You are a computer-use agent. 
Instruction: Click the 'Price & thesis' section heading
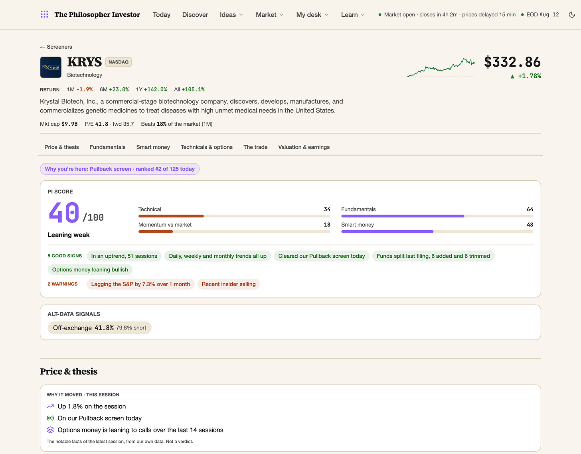coord(69,371)
